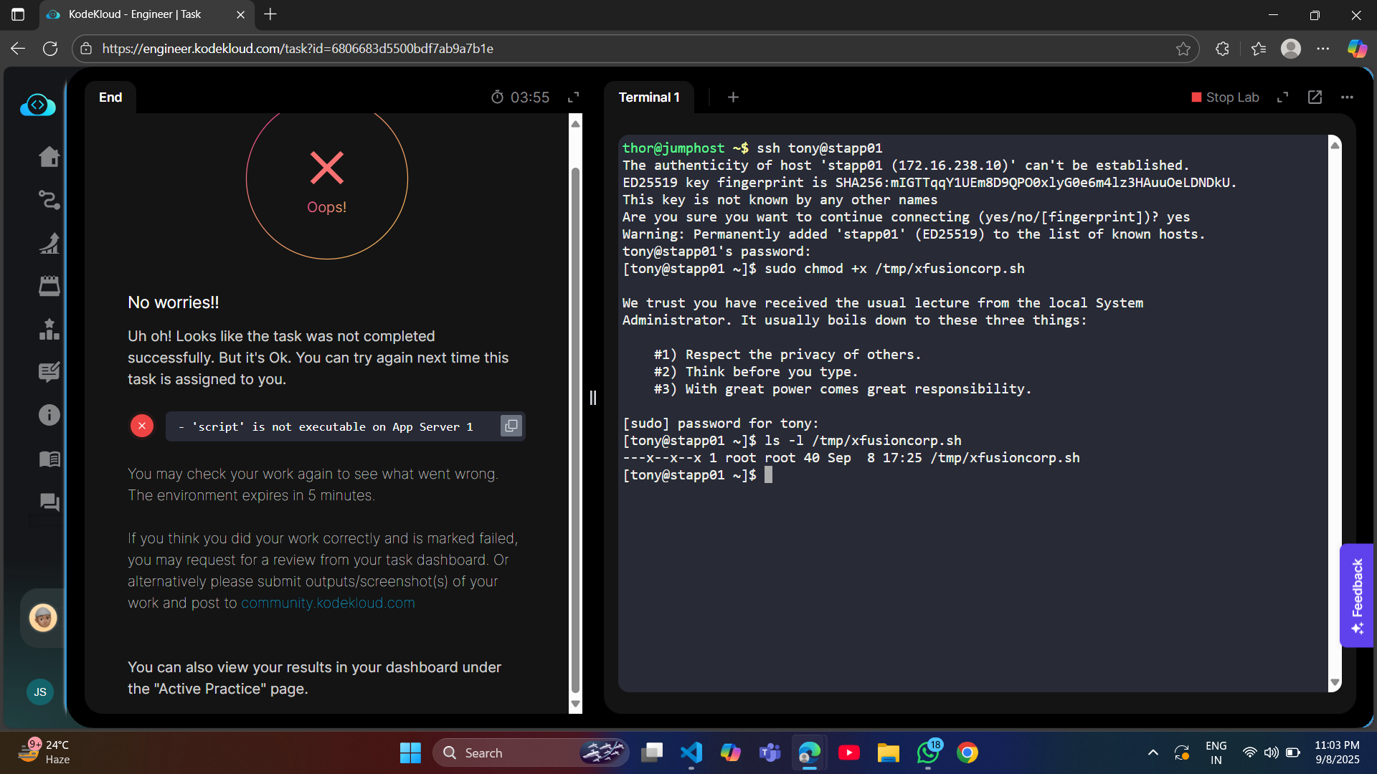Select the Terminal 1 tab
Image resolution: width=1377 pixels, height=774 pixels.
pos(648,97)
